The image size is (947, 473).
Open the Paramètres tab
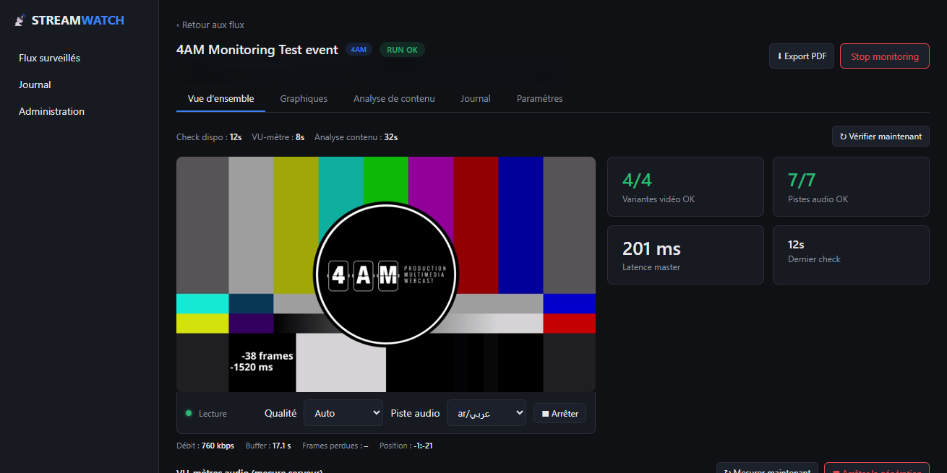coord(539,98)
